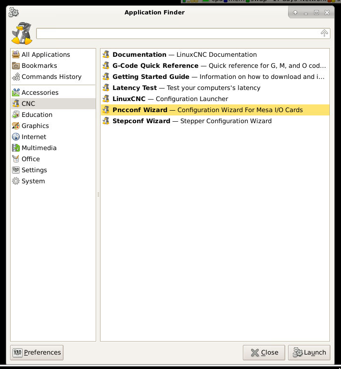Click the Internet globe icon
This screenshot has height=369, width=341.
[x=16, y=137]
